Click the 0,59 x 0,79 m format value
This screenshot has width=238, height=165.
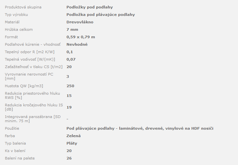pyautogui.click(x=81, y=37)
